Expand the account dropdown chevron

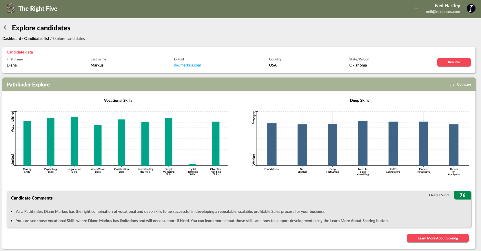pyautogui.click(x=416, y=8)
